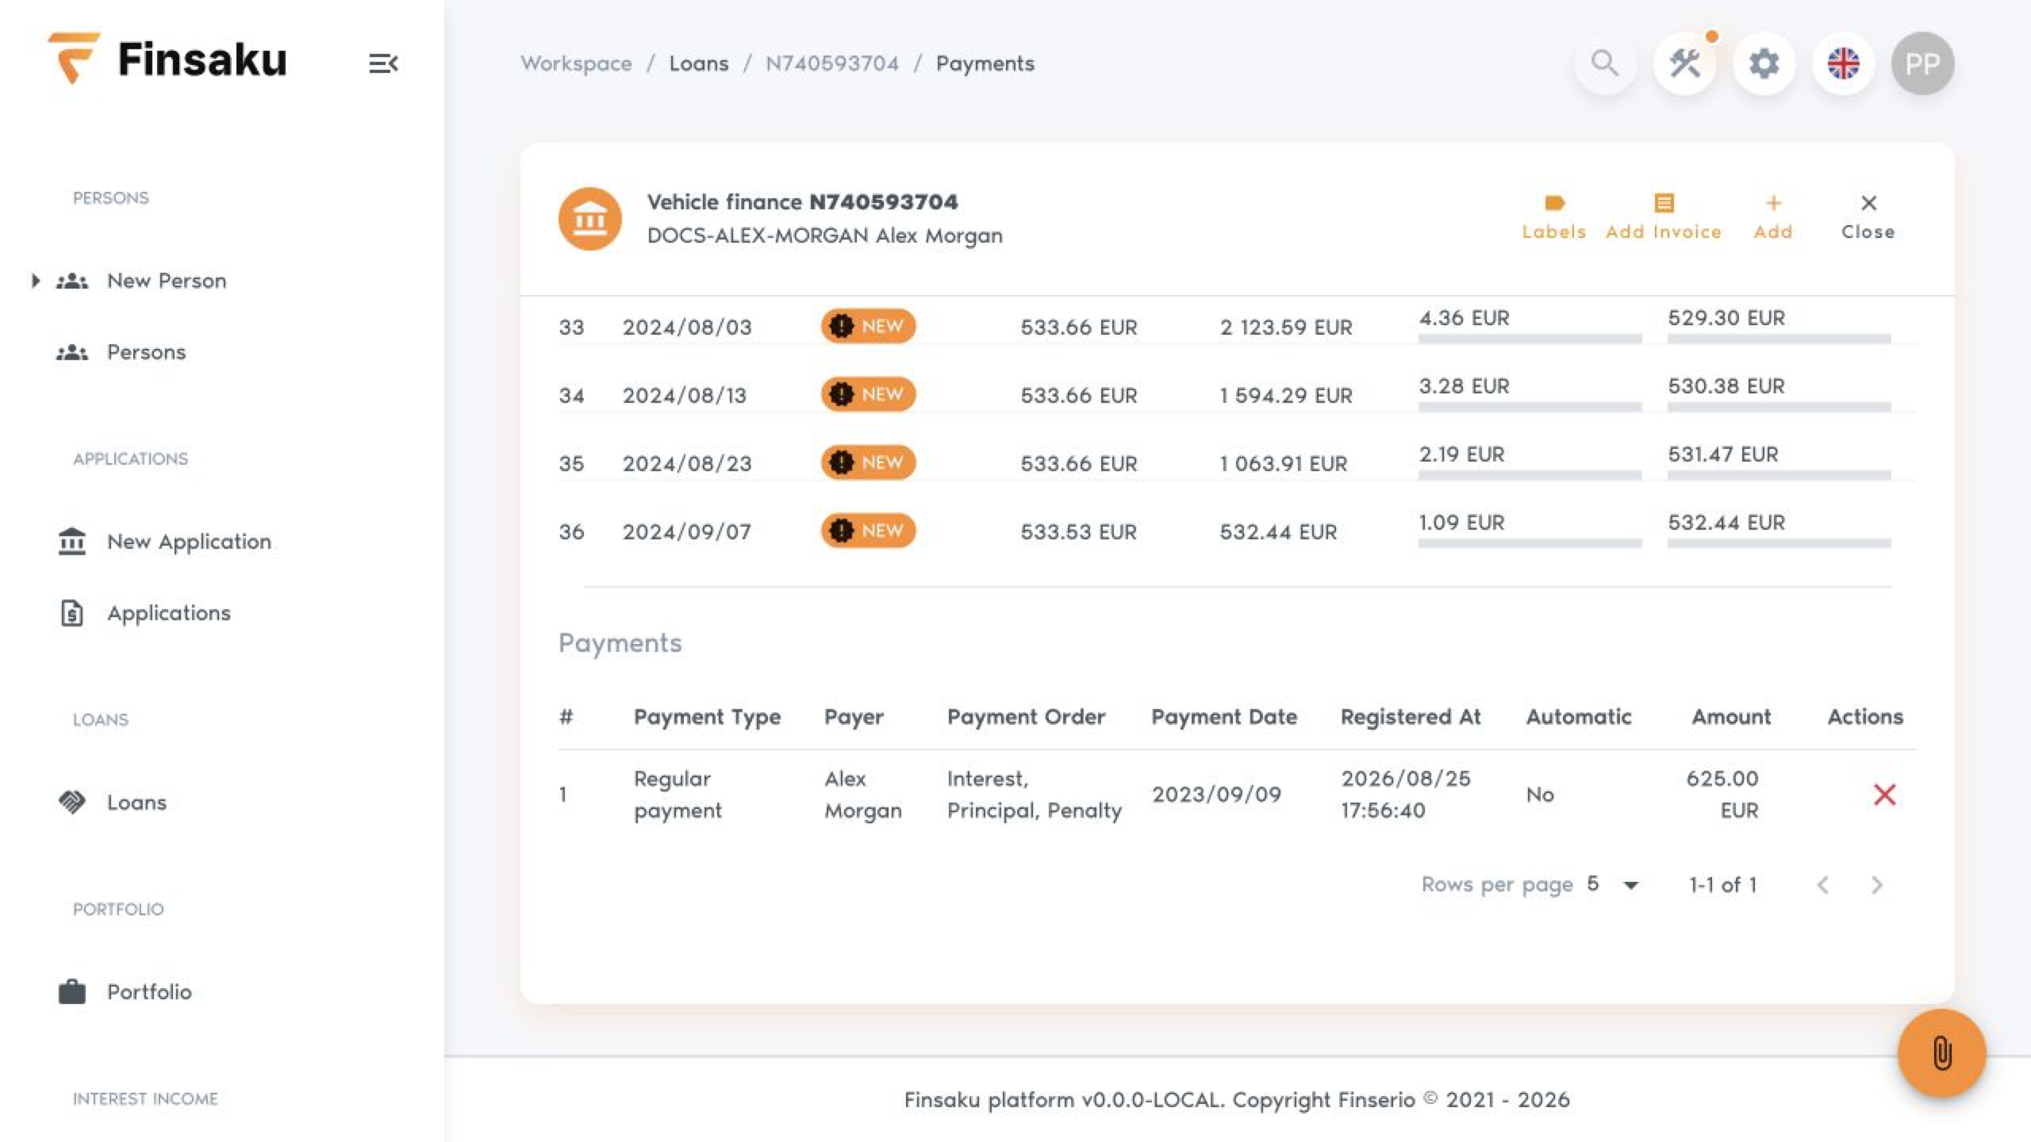
Task: Click Regular payment type cell
Action: [678, 795]
